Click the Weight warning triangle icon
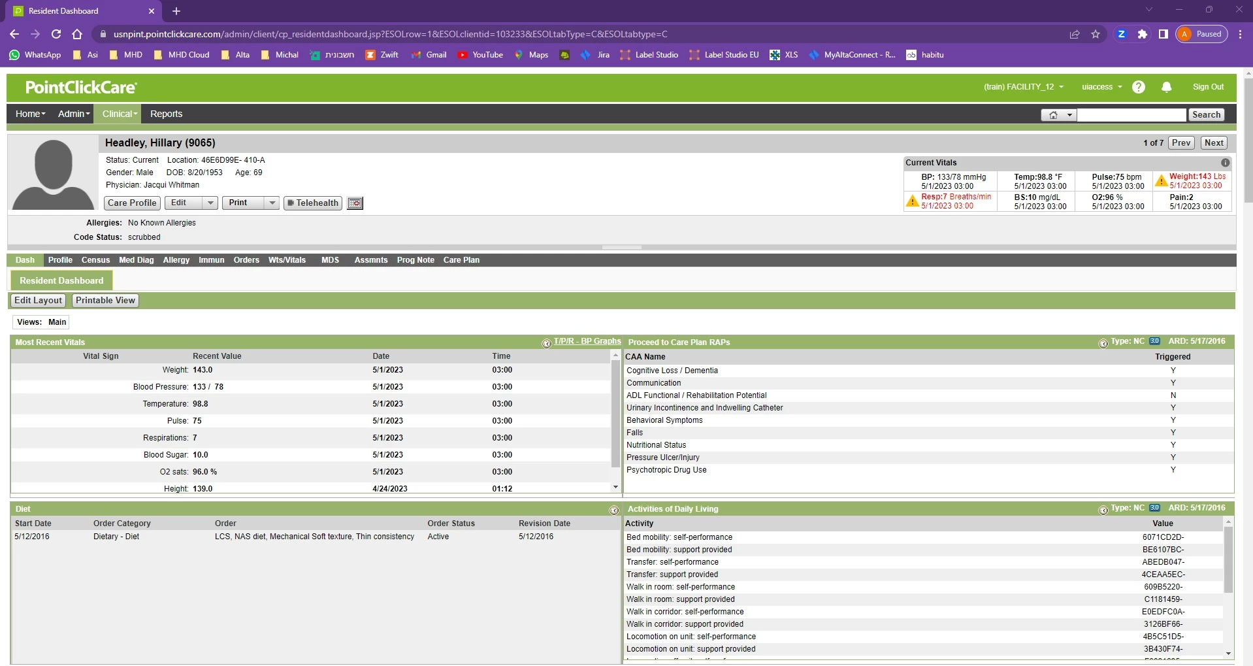 [1161, 181]
